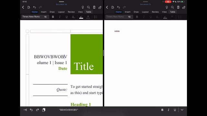Open bullet list options in left window
The width and height of the screenshot is (207, 116).
[x=96, y=17]
